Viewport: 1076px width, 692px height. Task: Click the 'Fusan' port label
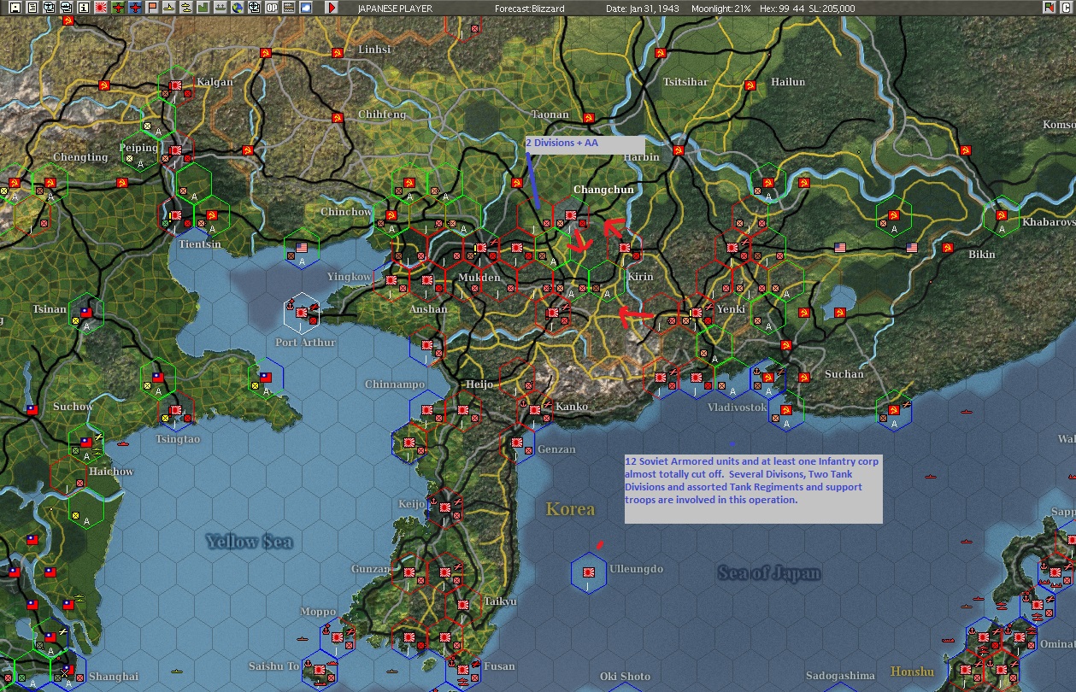pyautogui.click(x=498, y=666)
